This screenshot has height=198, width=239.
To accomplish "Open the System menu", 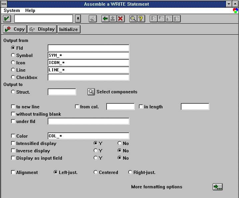I will [x=12, y=11].
